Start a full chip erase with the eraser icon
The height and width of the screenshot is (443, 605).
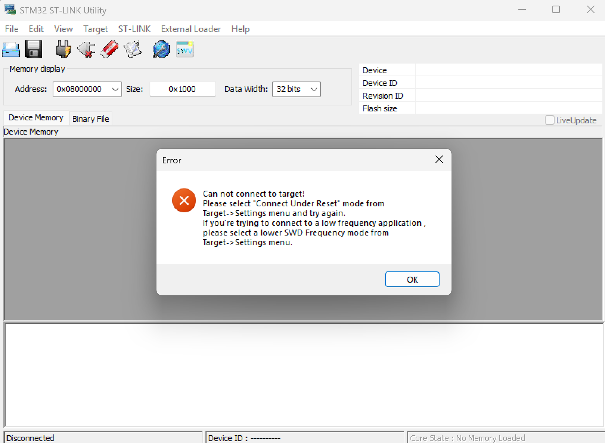(109, 49)
